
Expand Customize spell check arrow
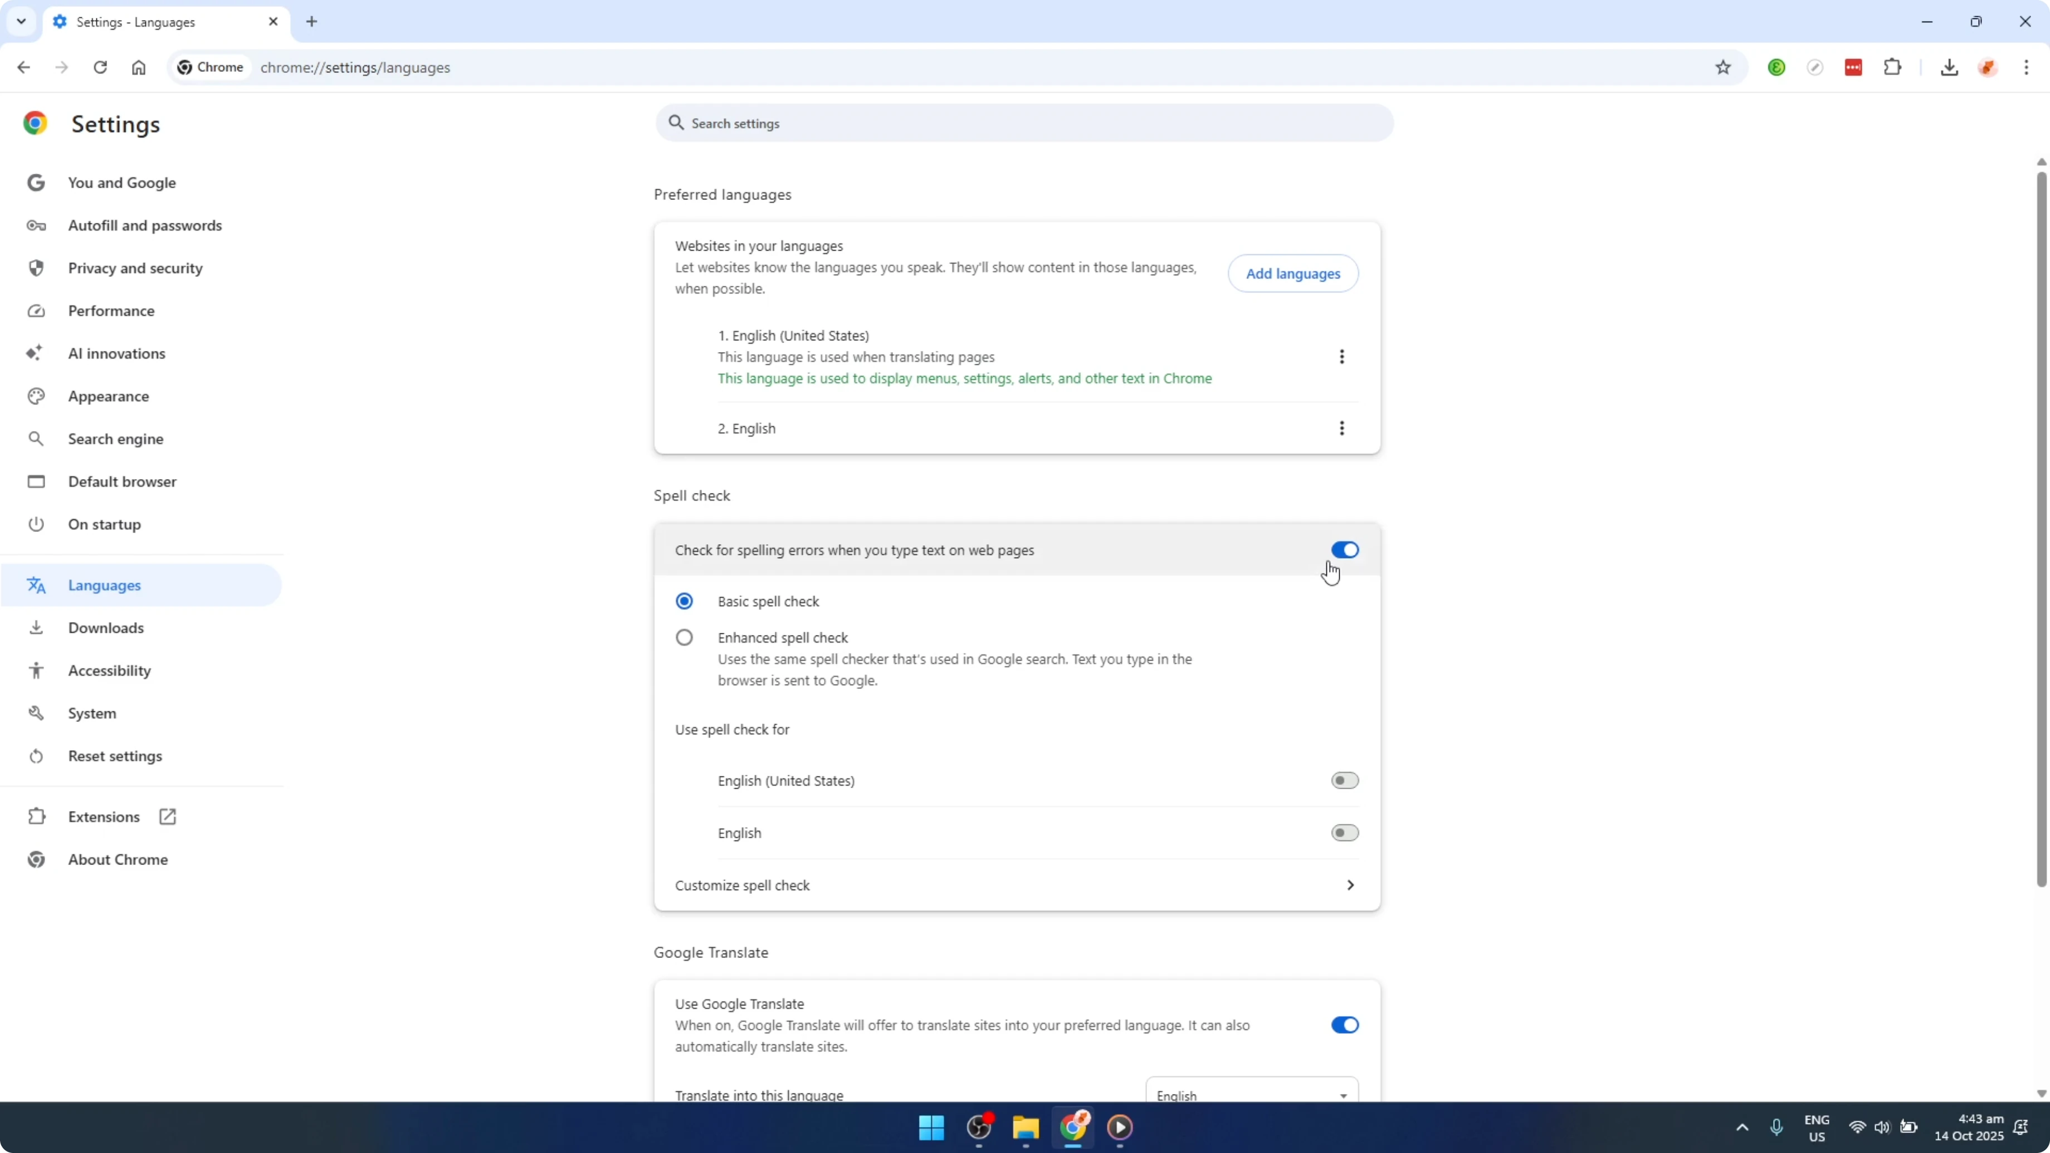[1350, 886]
